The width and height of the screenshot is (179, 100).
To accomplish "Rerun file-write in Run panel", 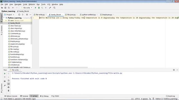I will click(5, 74).
